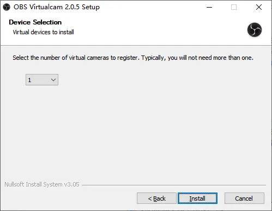Click the greyed-out maximize window icon
This screenshot has height=211, width=272.
(x=234, y=7)
